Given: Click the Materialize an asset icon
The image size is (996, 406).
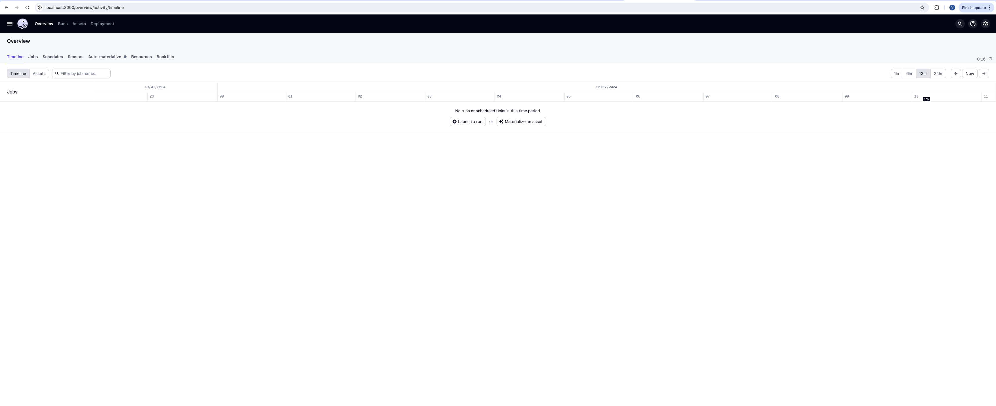Looking at the screenshot, I should click(501, 121).
